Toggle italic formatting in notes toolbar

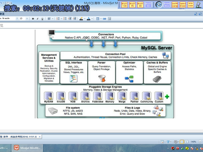click(38, 19)
